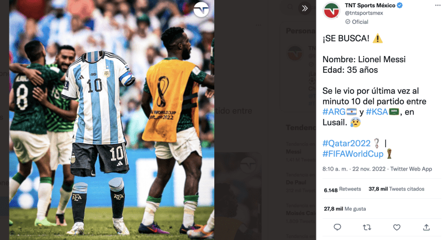Open the share upload icon
This screenshot has height=240, width=444.
[x=426, y=227]
